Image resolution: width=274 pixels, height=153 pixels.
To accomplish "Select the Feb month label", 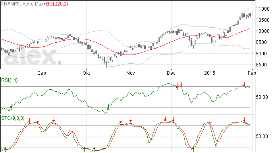I will (x=252, y=73).
